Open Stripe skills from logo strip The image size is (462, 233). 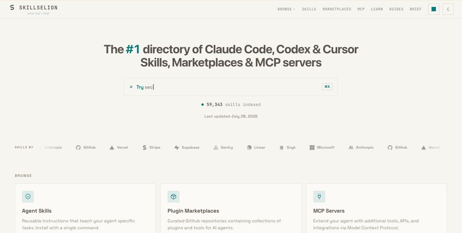pos(151,147)
